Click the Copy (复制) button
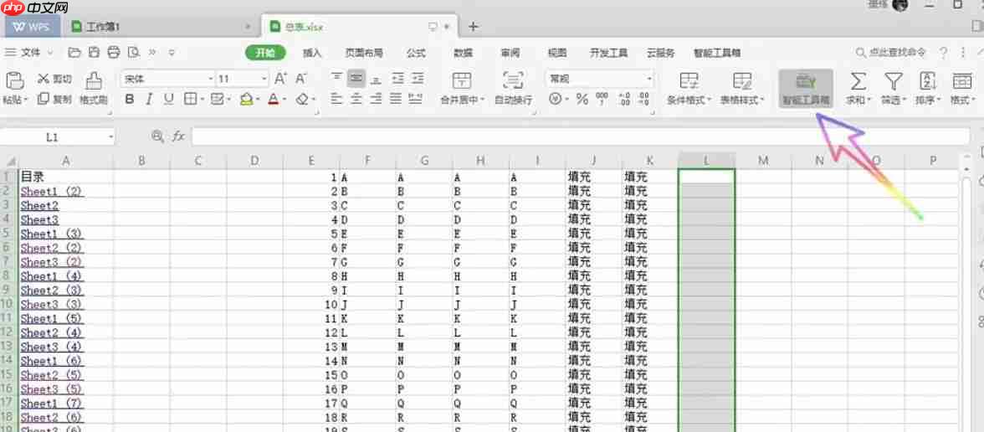984x432 pixels. [x=54, y=99]
